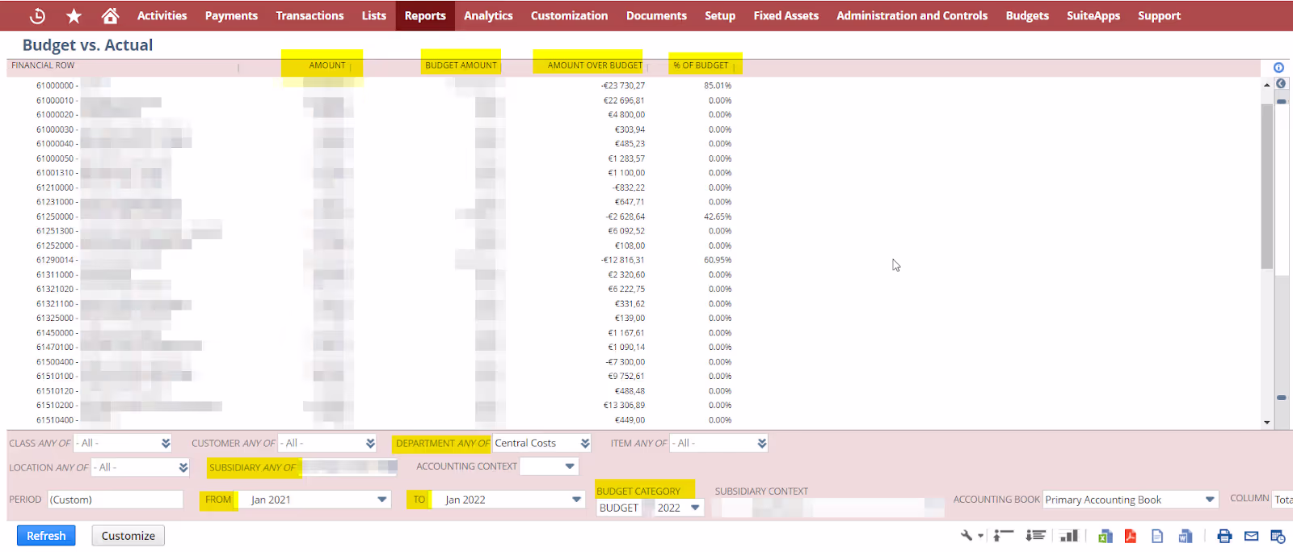Open the Documents menu
Viewport: 1293px width, 552px height.
click(x=656, y=15)
